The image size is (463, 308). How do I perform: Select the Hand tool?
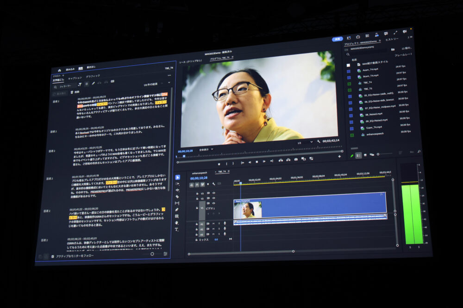[x=176, y=223]
